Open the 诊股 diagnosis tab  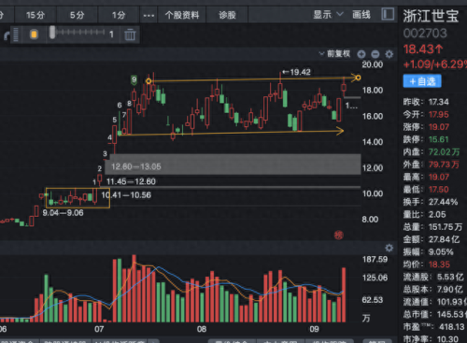227,15
